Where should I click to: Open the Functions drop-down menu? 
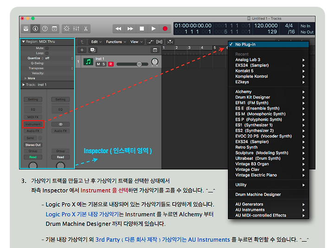tap(116, 42)
